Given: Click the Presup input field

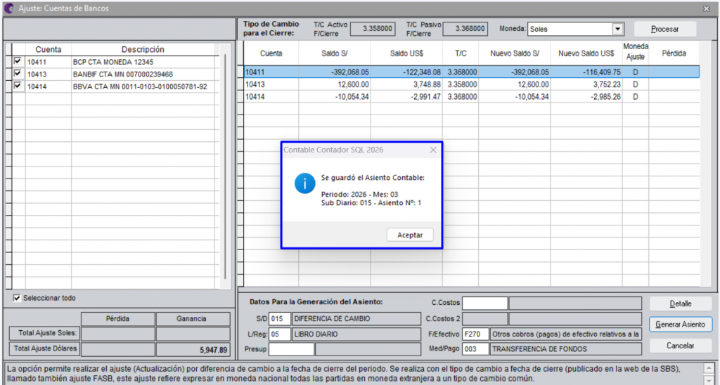Looking at the screenshot, I should (x=291, y=349).
